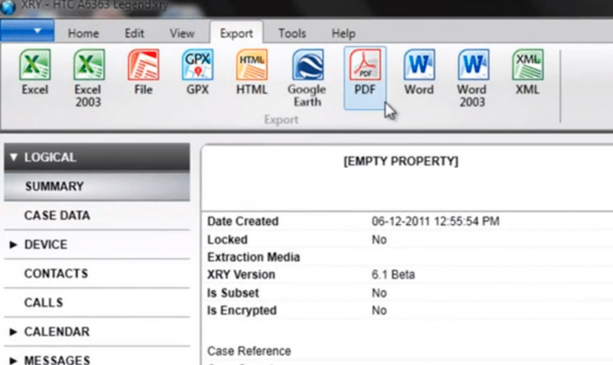Export the report to HTML

[x=251, y=72]
